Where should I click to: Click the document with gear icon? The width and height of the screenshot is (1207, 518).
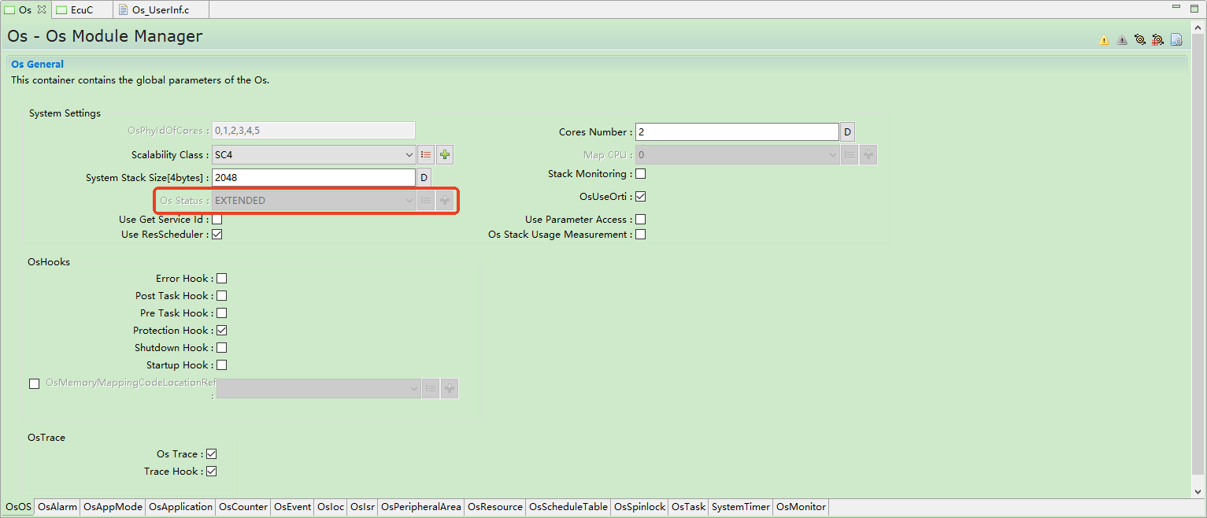[1176, 40]
